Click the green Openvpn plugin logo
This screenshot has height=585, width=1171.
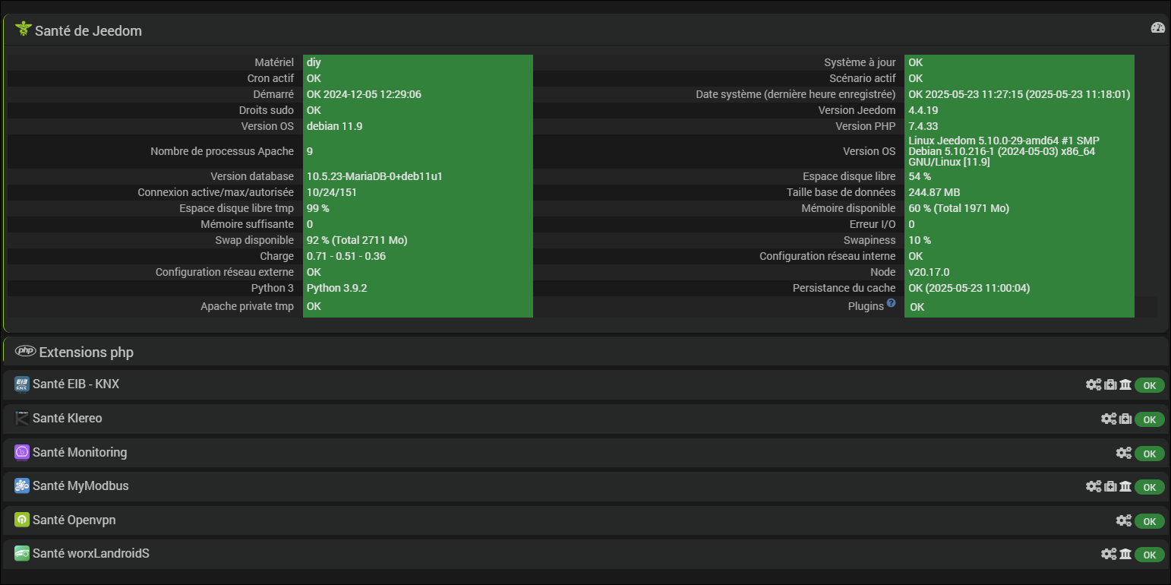[x=22, y=520]
